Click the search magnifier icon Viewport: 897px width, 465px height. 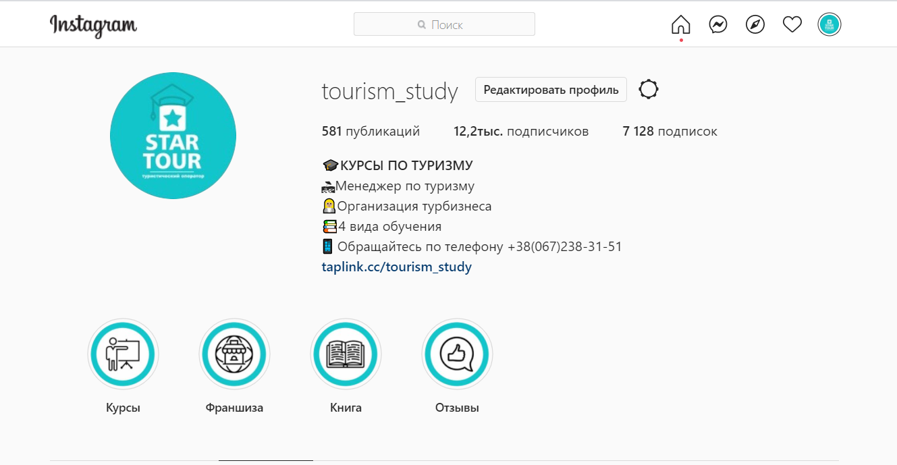click(422, 25)
